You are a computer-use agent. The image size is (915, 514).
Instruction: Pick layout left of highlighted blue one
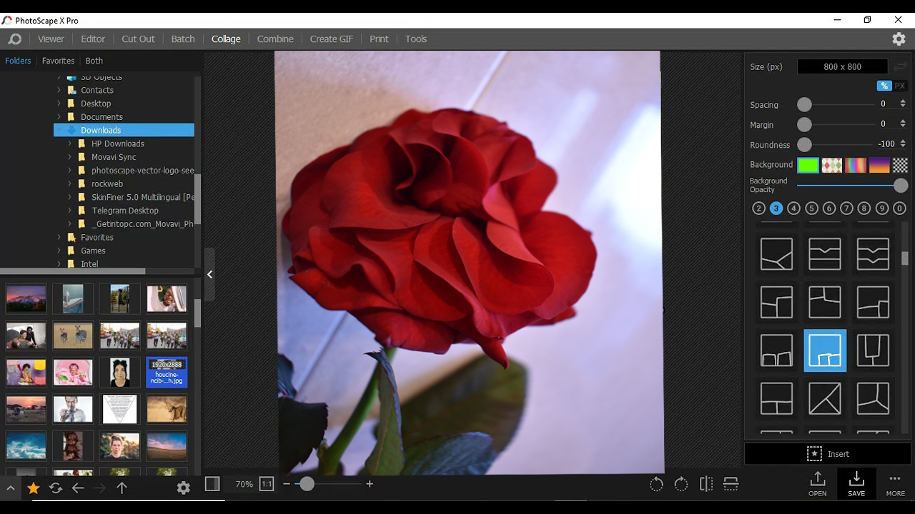(x=777, y=351)
